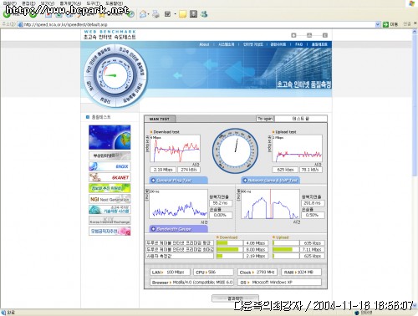Image resolution: width=418 pixels, height=316 pixels.
Task: Click the Try again button
Action: (265, 119)
